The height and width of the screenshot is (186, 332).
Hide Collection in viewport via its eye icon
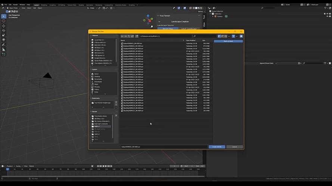point(328,14)
